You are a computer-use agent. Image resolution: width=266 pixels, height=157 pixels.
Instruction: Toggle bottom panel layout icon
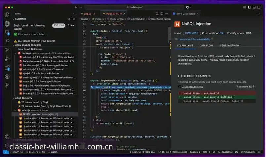click(x=254, y=7)
